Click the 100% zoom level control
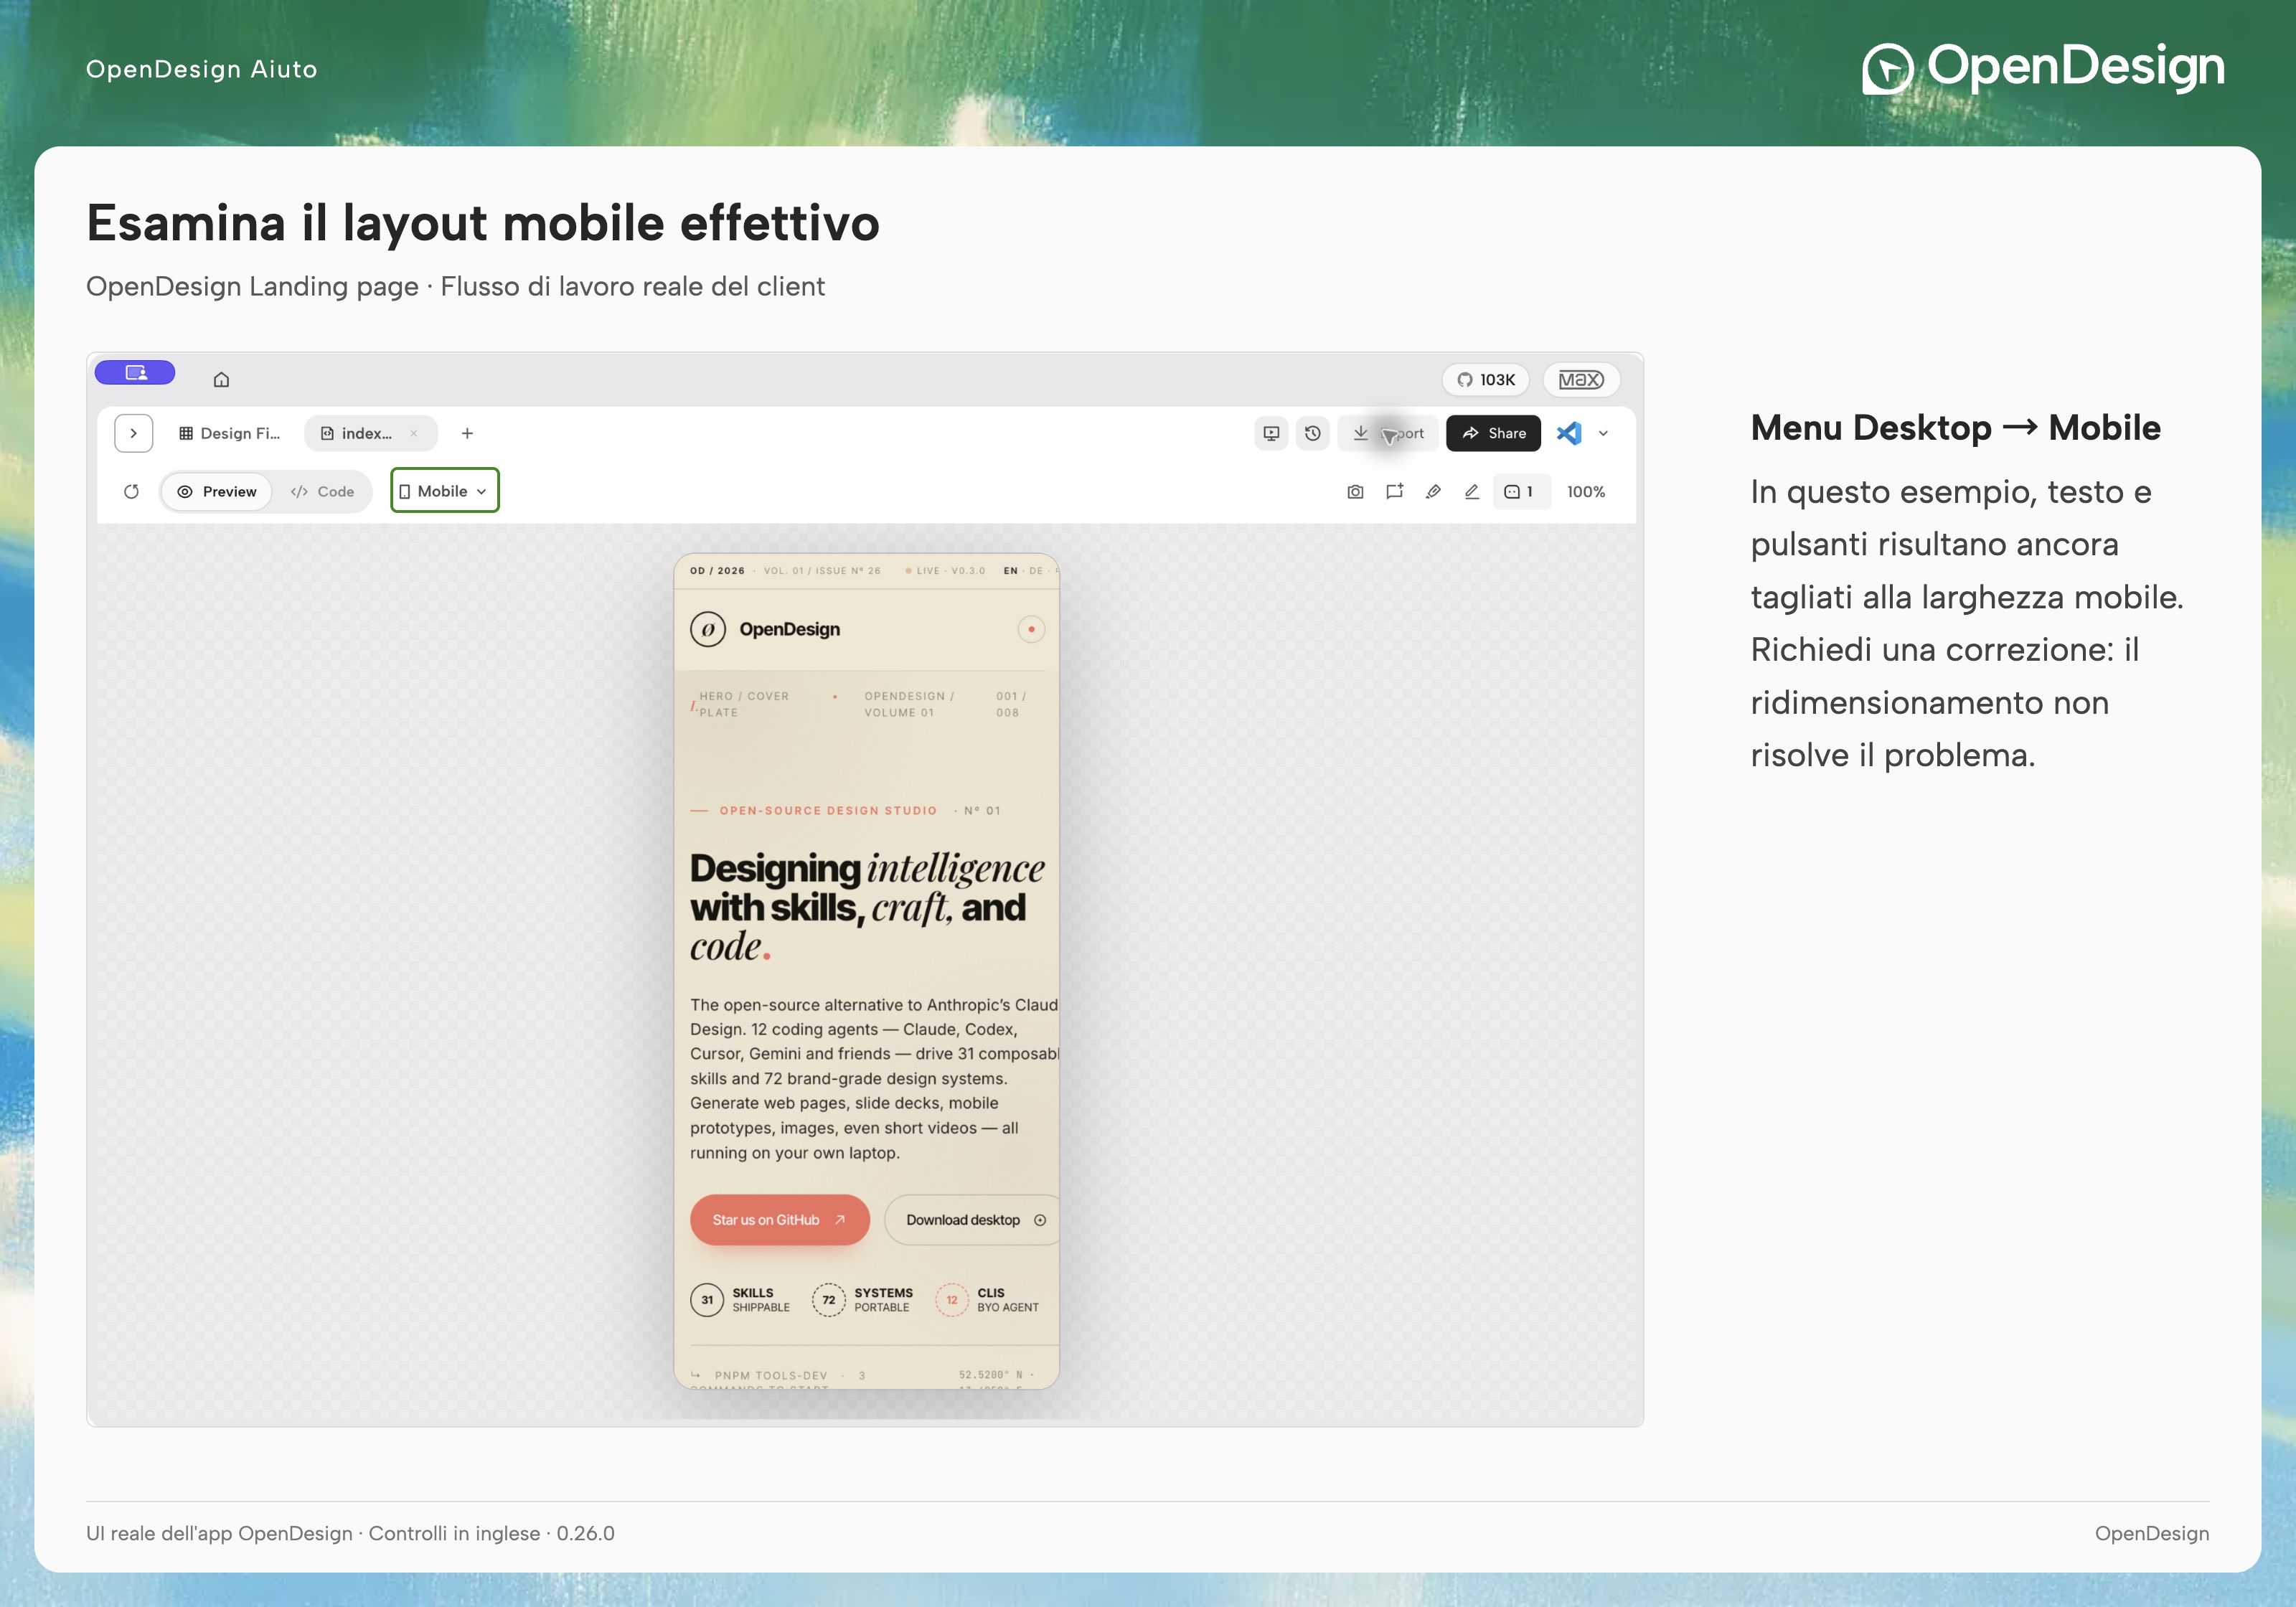The image size is (2296, 1607). tap(1585, 491)
